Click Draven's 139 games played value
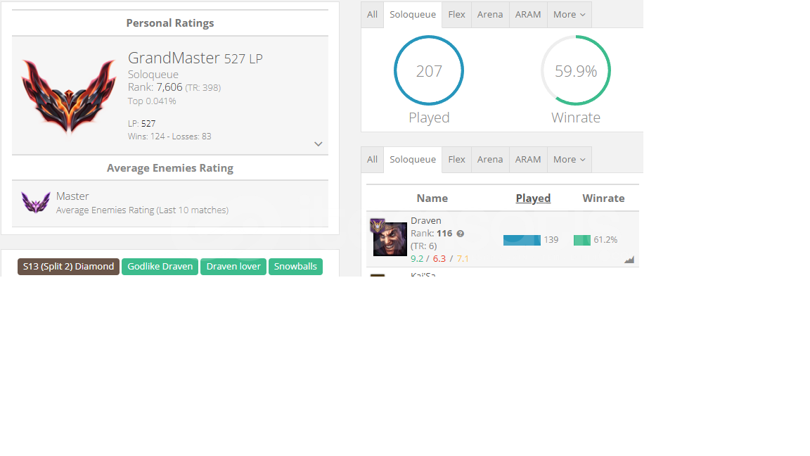810x456 pixels. 551,240
